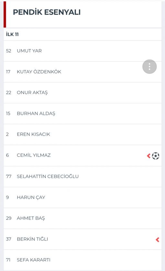Click on Berkin Tığlı name
Viewport: 165px width, 271px height.
tap(32, 239)
